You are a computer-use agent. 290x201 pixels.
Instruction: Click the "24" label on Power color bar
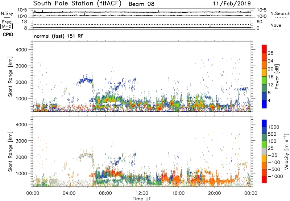pos(270,61)
